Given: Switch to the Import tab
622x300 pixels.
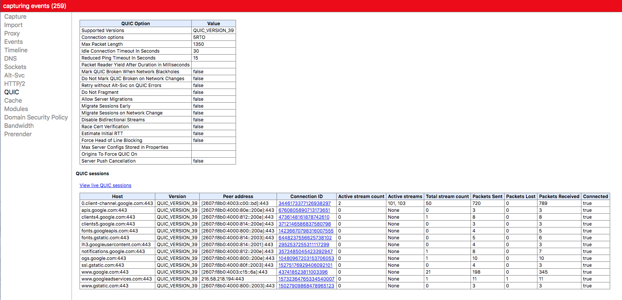Looking at the screenshot, I should coord(13,25).
